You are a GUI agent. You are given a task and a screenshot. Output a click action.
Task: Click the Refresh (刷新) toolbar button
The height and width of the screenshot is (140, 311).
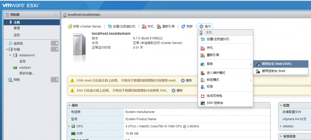pos(187,27)
